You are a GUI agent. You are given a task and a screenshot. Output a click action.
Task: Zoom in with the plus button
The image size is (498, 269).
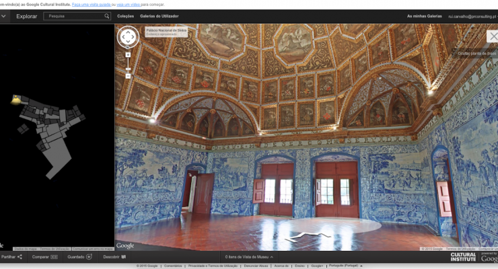point(128,55)
